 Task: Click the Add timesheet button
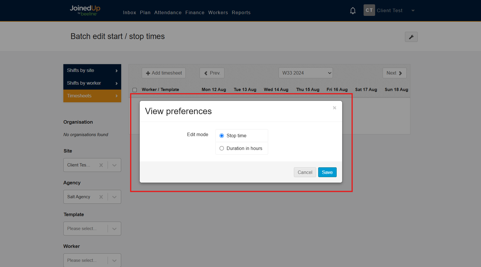[164, 73]
